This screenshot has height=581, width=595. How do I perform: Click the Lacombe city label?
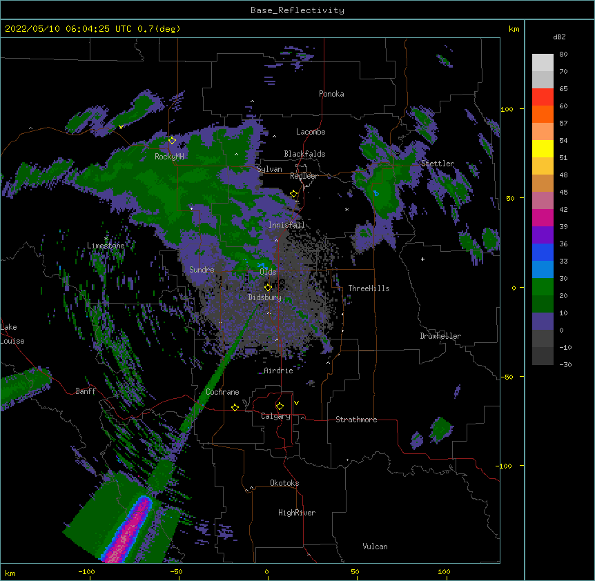pos(311,132)
